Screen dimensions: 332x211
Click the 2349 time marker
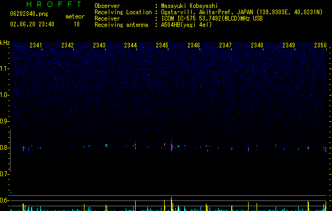coord(289,45)
